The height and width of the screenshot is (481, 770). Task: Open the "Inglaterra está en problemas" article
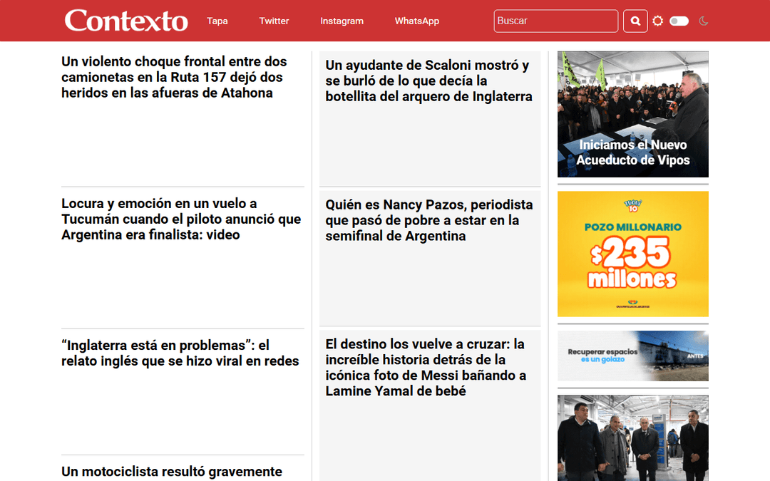point(180,353)
